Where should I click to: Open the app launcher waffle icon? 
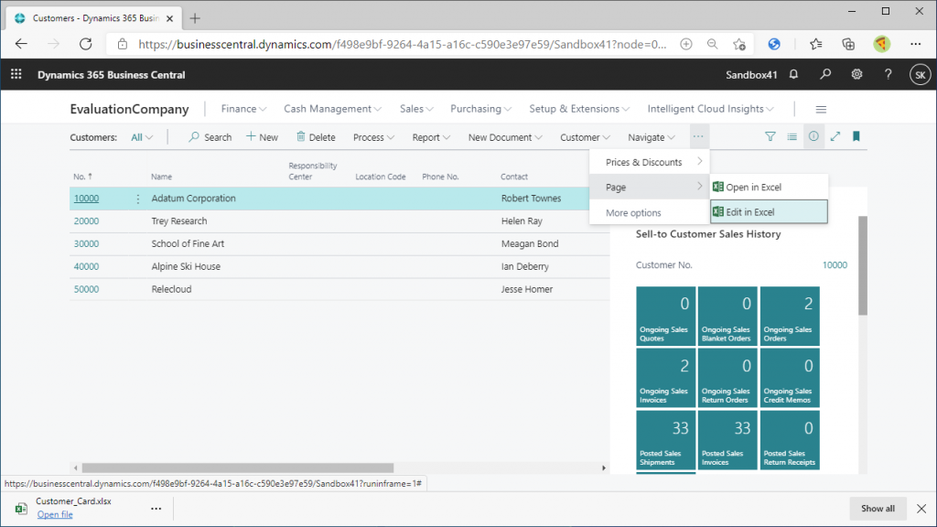click(x=16, y=74)
